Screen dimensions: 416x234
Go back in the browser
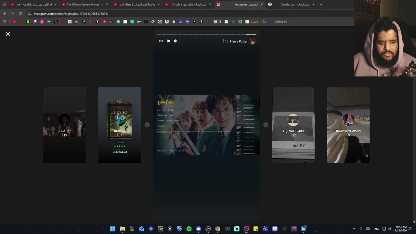tap(5, 14)
